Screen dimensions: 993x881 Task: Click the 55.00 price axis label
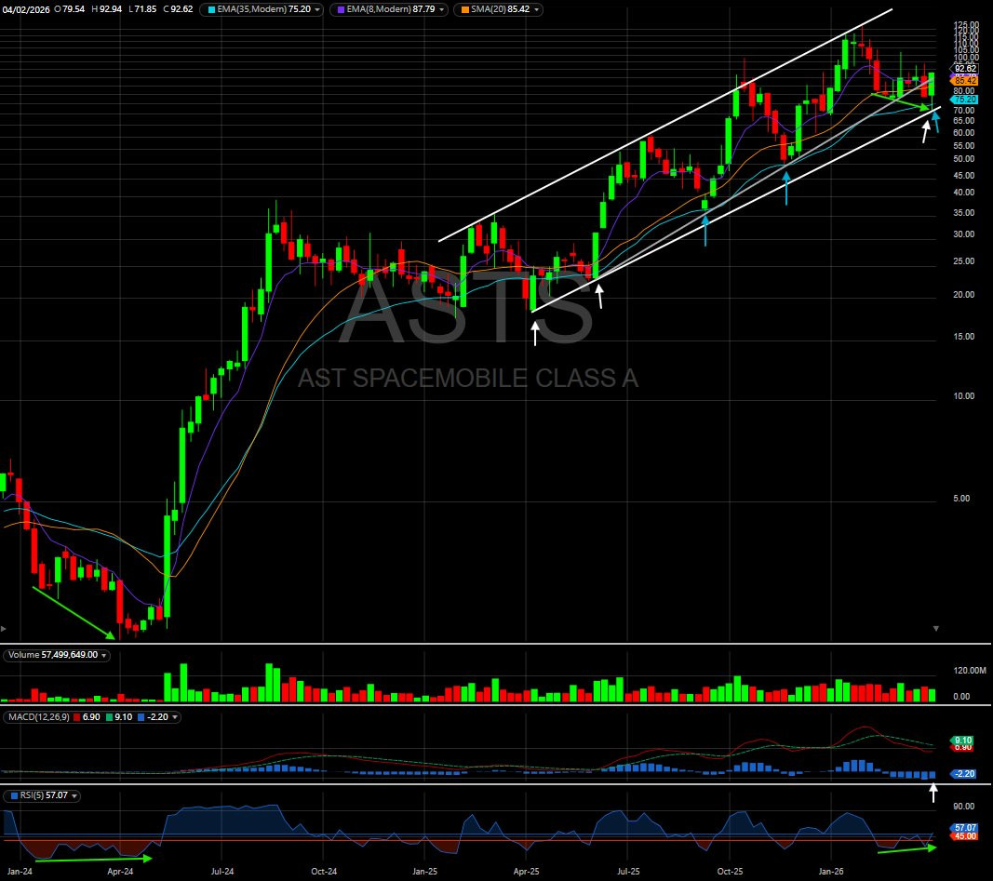[x=964, y=145]
